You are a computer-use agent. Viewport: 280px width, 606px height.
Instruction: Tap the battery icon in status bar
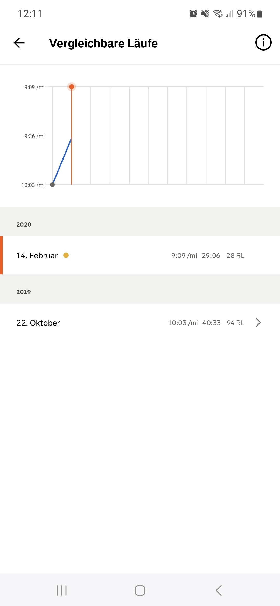tap(260, 13)
